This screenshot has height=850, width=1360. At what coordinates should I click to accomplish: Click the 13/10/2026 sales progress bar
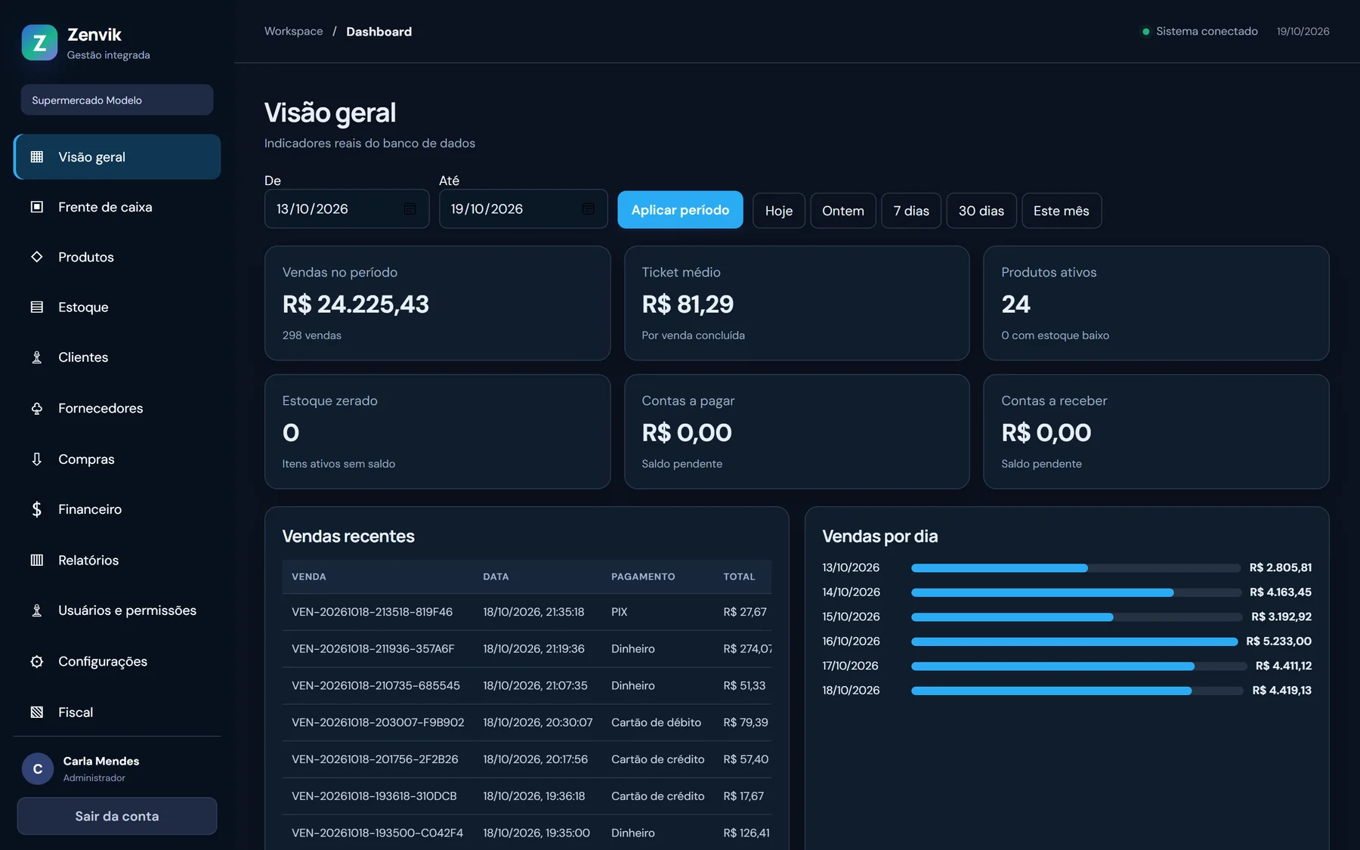point(1076,567)
